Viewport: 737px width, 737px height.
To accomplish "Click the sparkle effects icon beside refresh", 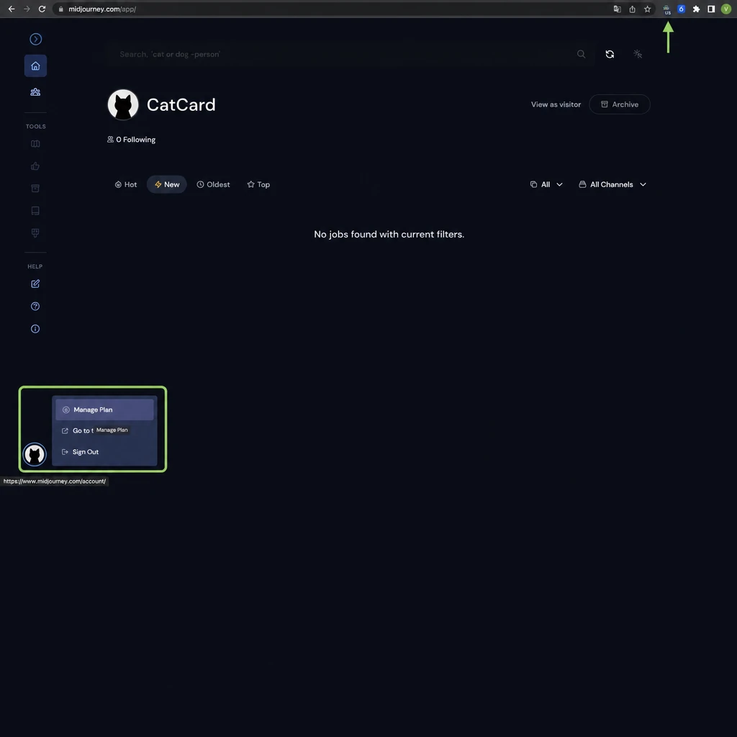I will point(638,54).
